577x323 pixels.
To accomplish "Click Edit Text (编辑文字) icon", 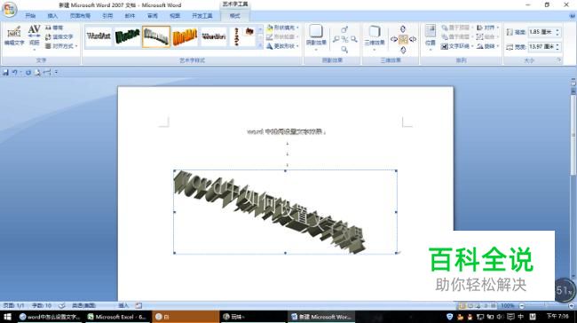I will [14, 36].
